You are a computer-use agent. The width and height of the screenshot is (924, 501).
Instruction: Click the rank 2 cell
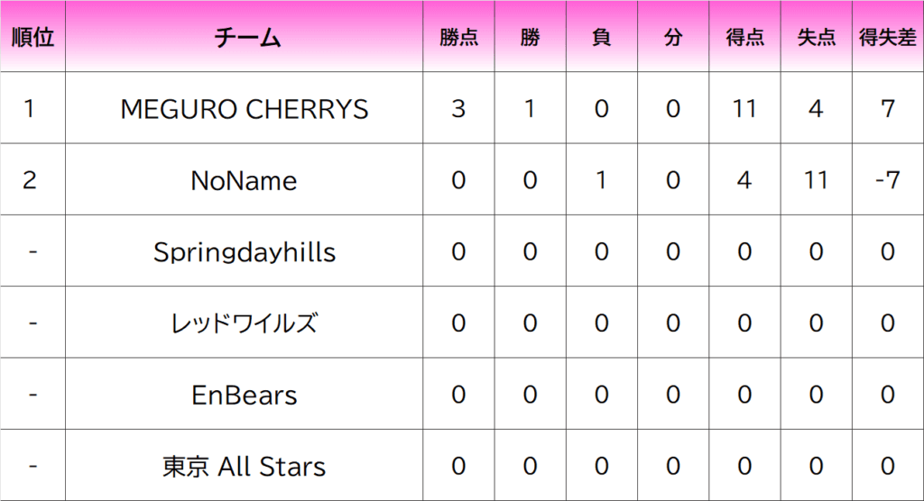tap(30, 181)
